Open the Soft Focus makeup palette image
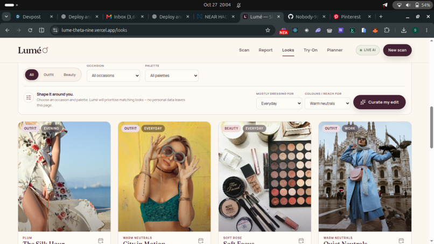The height and width of the screenshot is (244, 434). 264,177
